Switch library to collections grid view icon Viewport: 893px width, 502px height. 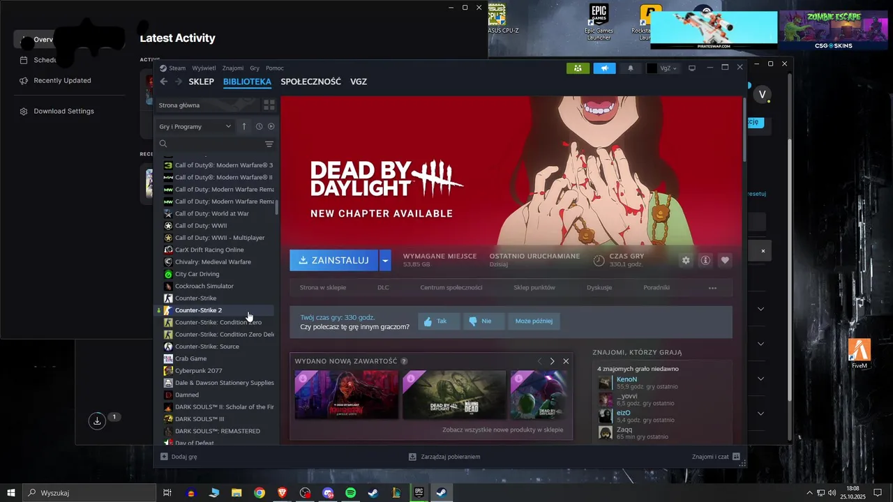tap(269, 105)
